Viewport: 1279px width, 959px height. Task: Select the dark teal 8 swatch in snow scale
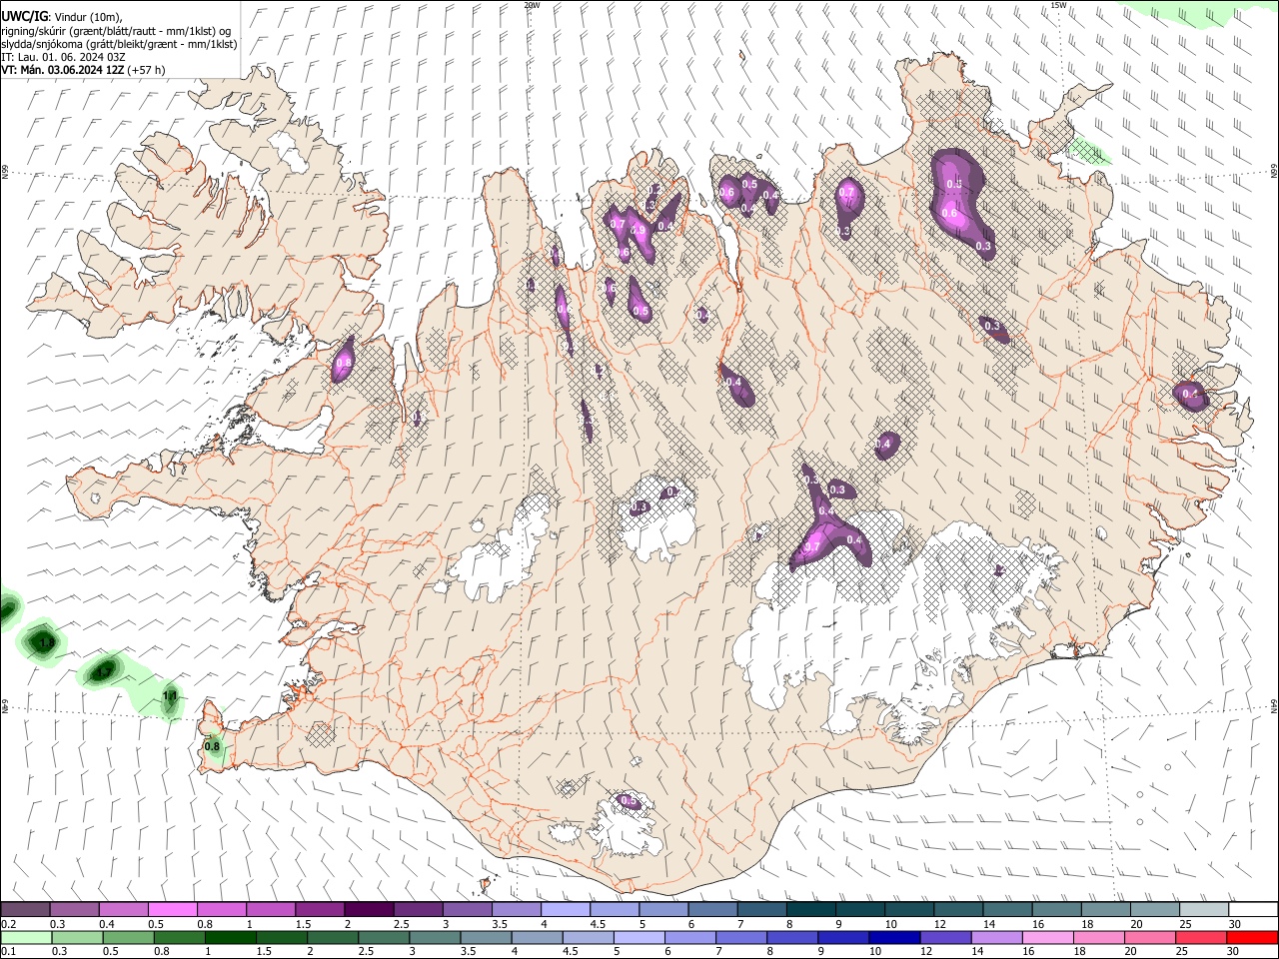(x=811, y=910)
